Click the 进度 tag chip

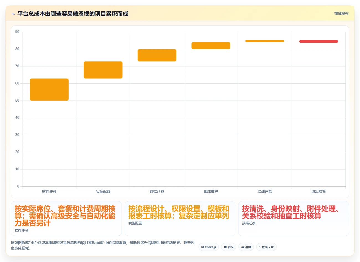pyautogui.click(x=246, y=247)
